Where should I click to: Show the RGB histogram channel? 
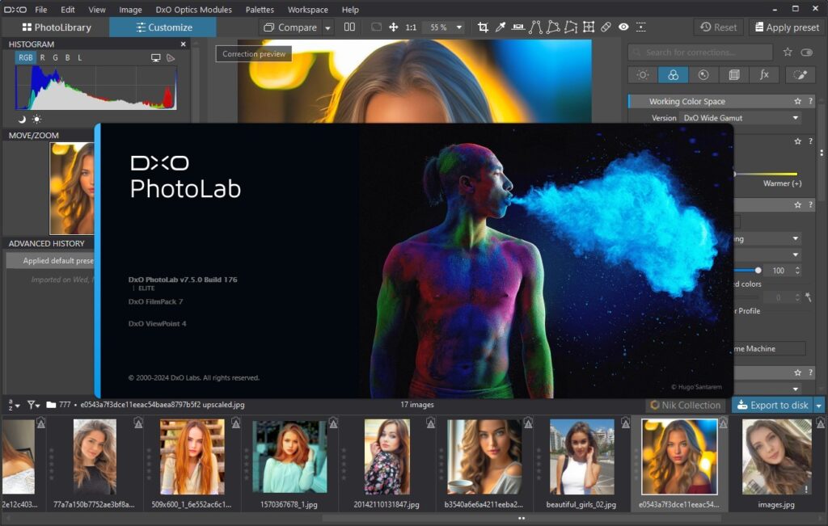(25, 57)
